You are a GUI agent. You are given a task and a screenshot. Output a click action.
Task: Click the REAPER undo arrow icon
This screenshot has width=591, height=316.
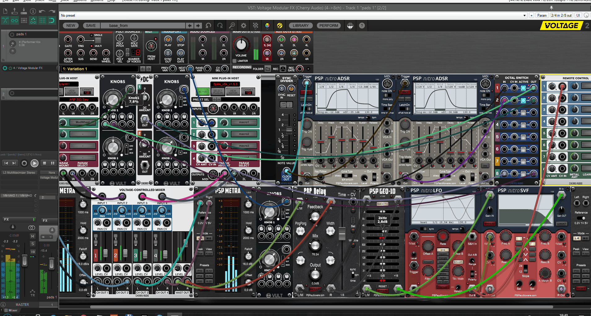[42, 11]
